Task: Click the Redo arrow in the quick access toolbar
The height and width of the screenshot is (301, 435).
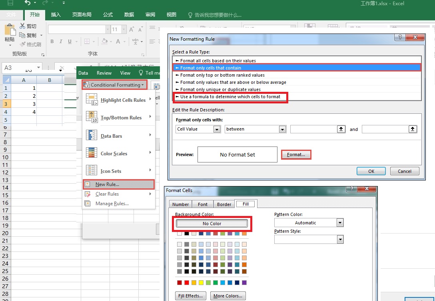Action: pos(45,3)
